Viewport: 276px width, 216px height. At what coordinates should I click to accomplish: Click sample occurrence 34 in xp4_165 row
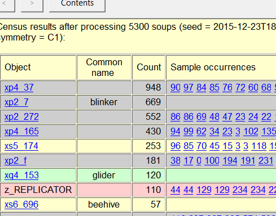click(214, 132)
